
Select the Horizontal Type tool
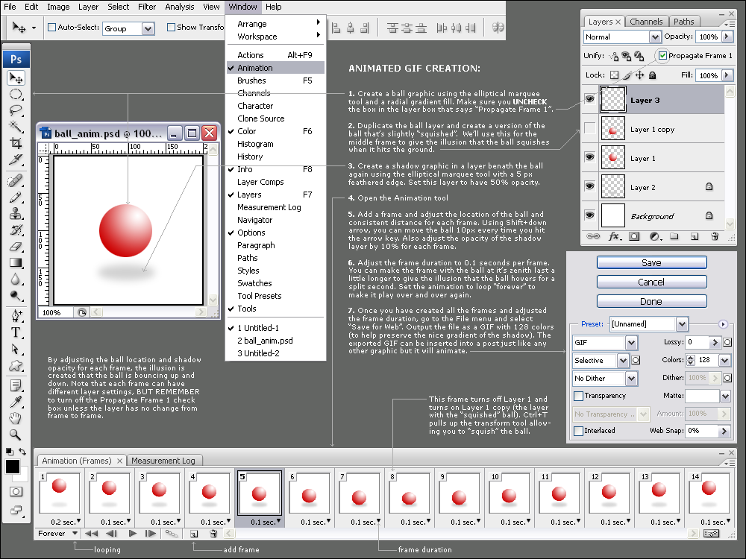pos(16,332)
